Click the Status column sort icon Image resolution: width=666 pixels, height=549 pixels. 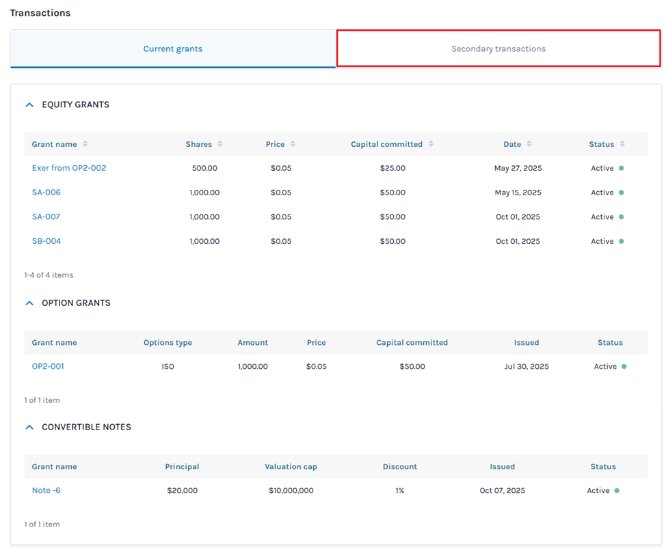pyautogui.click(x=622, y=144)
